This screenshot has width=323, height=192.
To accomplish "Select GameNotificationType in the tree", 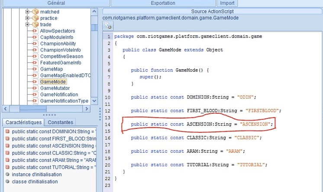I will (64, 101).
